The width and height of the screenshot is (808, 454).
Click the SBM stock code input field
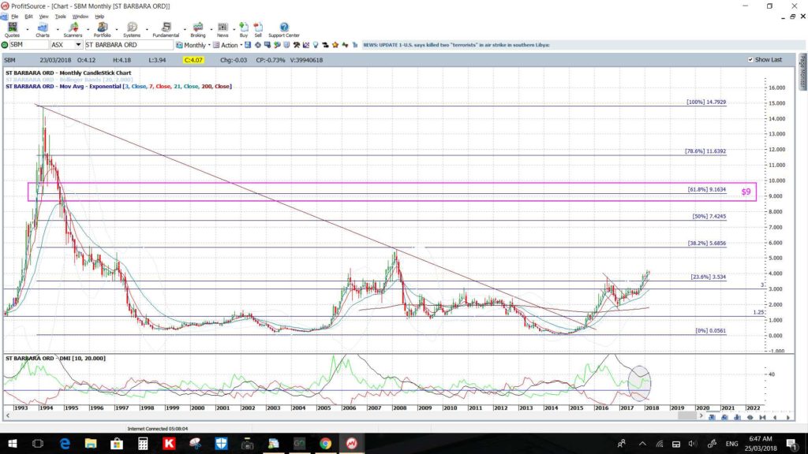[x=29, y=45]
